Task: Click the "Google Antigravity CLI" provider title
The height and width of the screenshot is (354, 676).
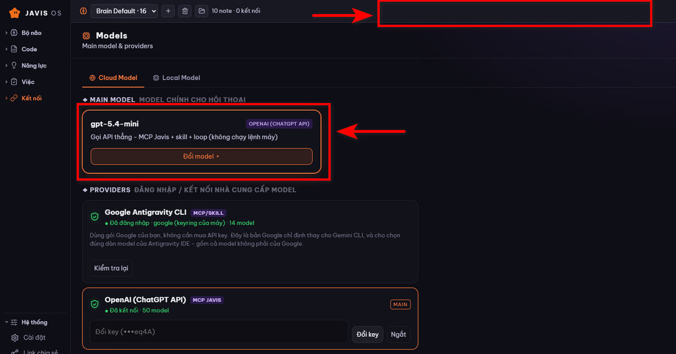Action: point(145,213)
